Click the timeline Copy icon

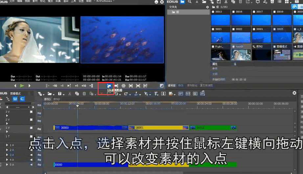pos(77,94)
